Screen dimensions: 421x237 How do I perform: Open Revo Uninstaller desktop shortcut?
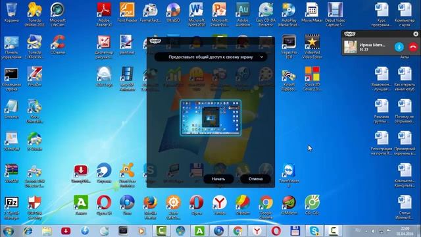coord(35,111)
